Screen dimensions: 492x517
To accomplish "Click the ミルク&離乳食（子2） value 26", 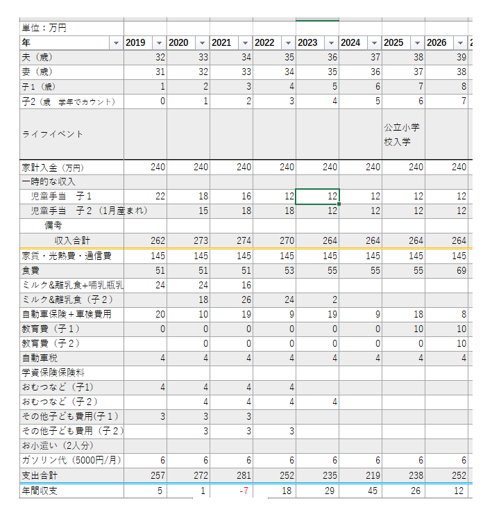I will tap(232, 299).
